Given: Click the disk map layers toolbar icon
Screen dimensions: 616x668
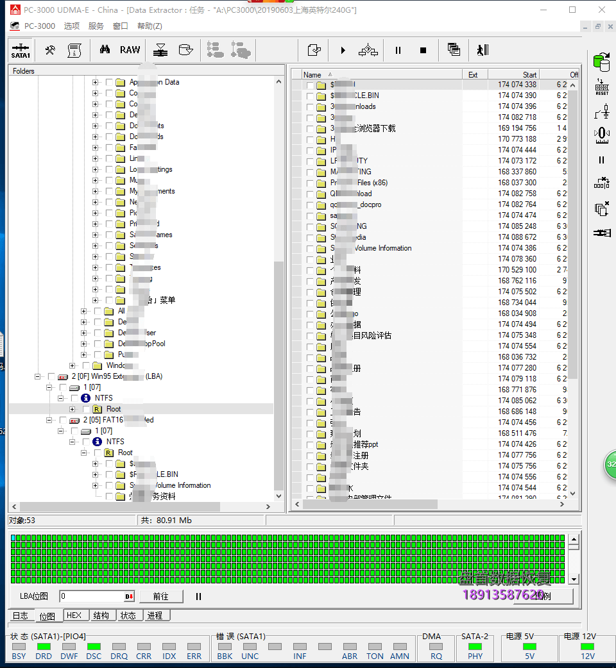Looking at the screenshot, I should tap(160, 50).
